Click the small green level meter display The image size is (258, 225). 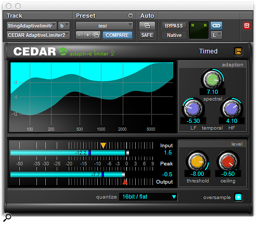pyautogui.click(x=199, y=31)
